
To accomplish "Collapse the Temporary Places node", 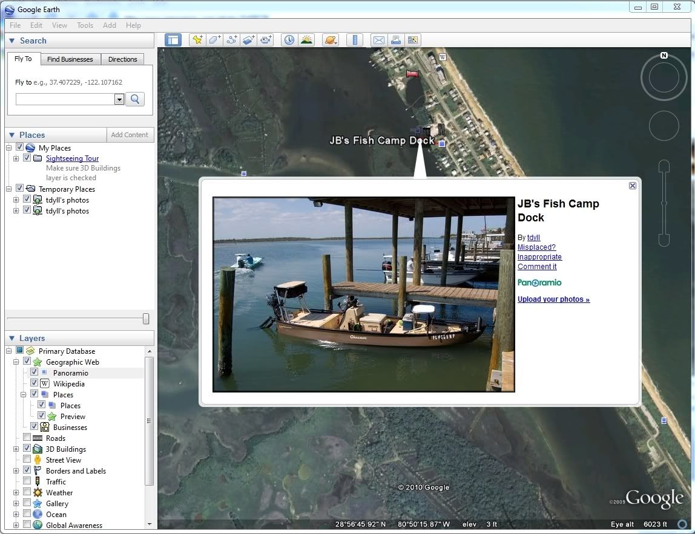I will tap(9, 189).
